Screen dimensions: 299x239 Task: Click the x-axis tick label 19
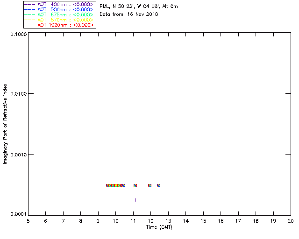point(273,221)
